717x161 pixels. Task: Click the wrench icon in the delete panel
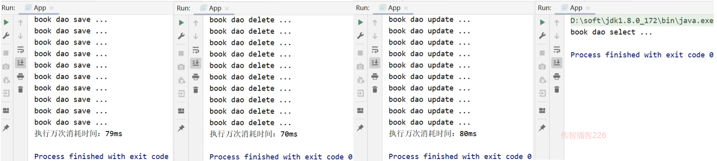coord(181,36)
